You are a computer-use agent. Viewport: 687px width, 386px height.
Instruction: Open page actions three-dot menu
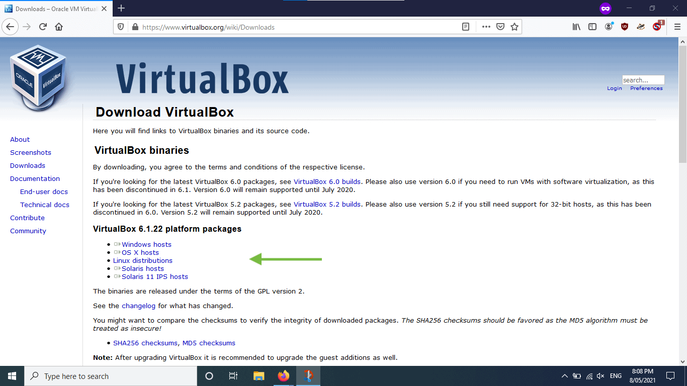486,27
